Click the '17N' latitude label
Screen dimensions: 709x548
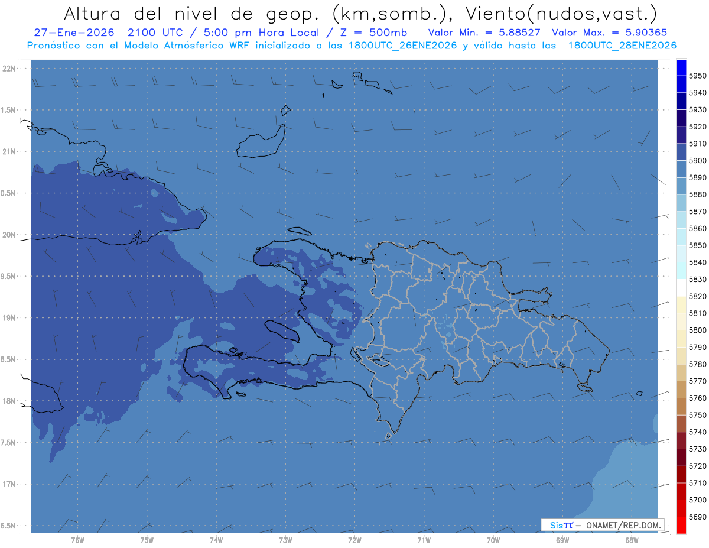point(9,484)
